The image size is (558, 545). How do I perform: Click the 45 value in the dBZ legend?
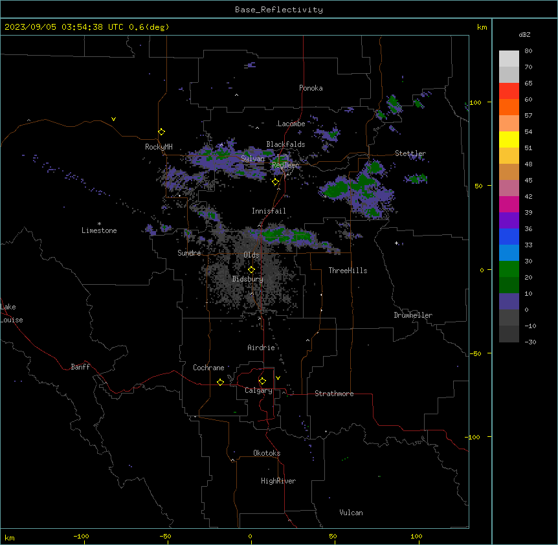[x=528, y=181]
